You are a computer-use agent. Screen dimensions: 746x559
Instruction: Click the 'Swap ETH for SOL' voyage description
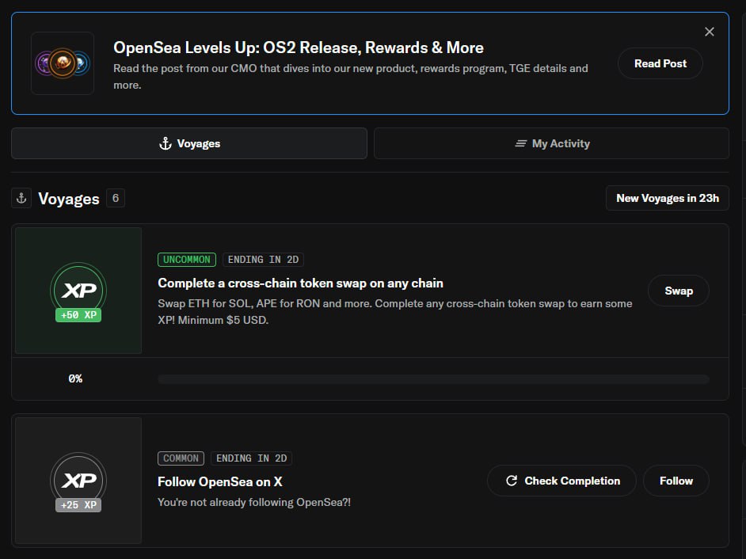395,312
